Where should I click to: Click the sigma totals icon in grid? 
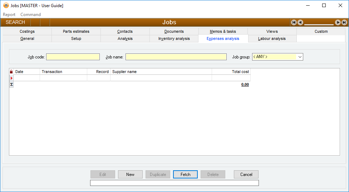coord(11,84)
